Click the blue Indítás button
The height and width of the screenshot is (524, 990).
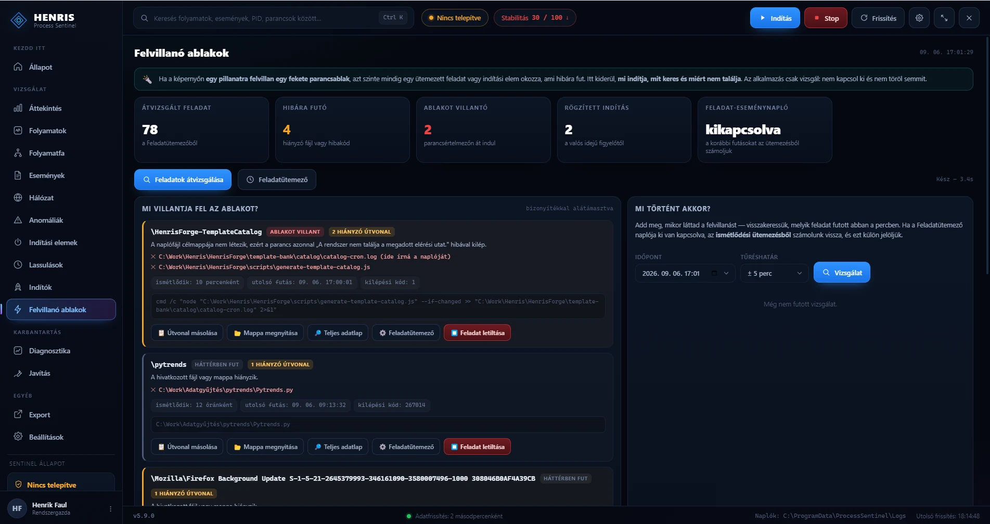(775, 18)
